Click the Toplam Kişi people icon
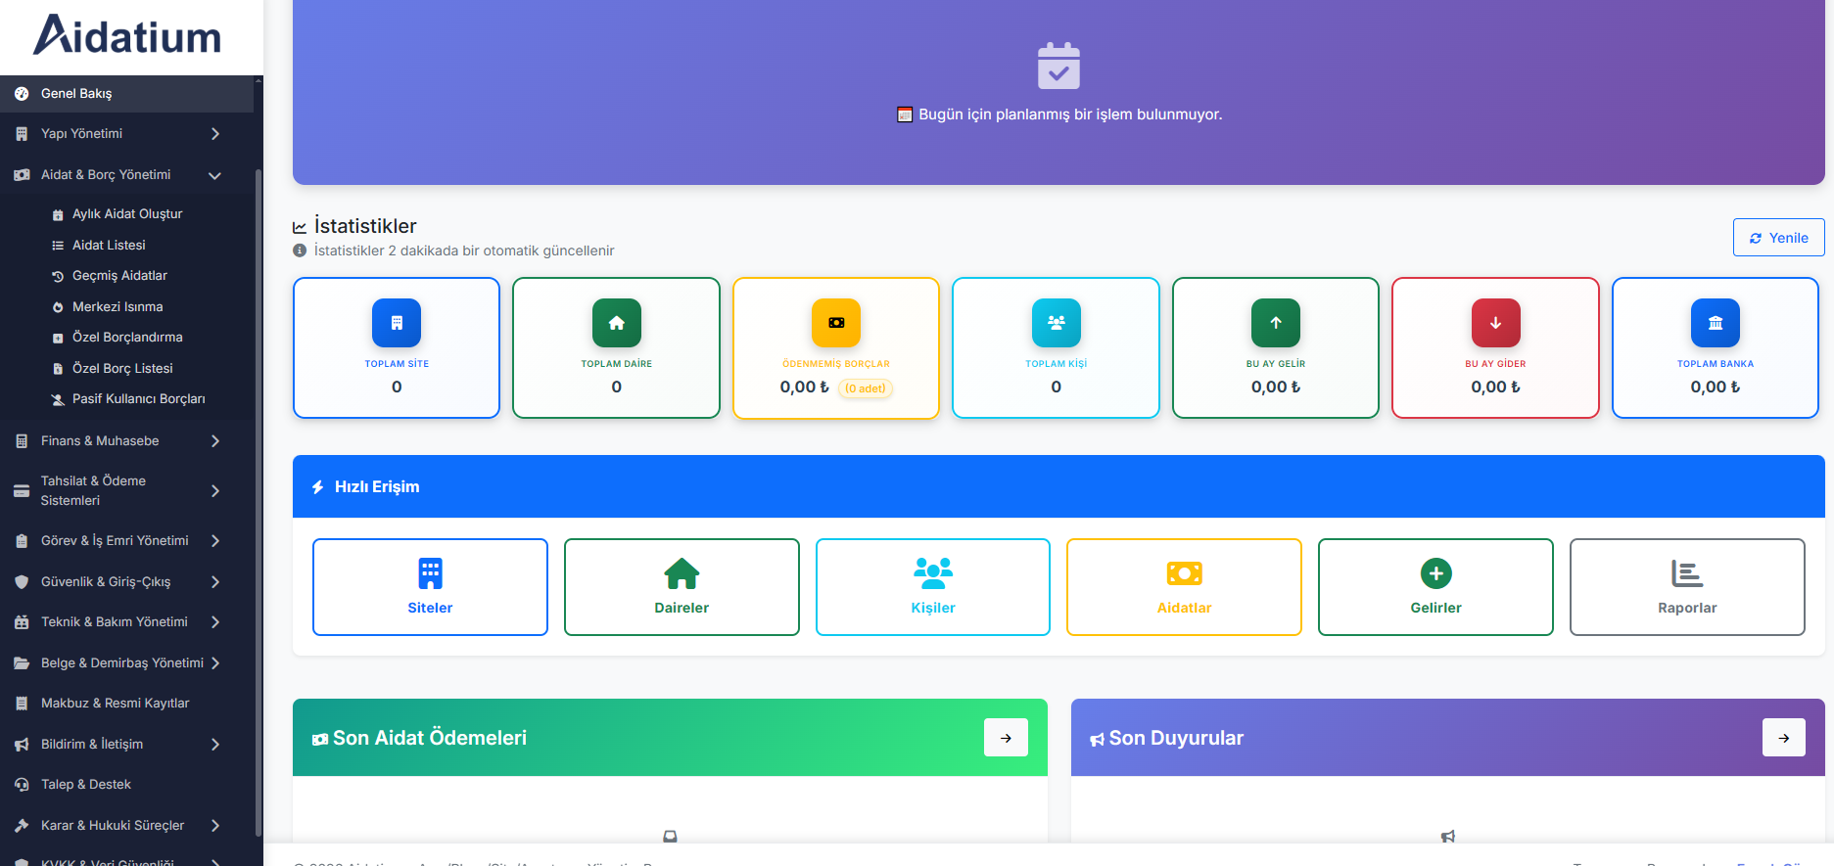The width and height of the screenshot is (1834, 866). (x=1057, y=323)
